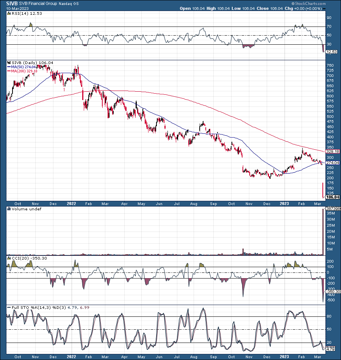The width and height of the screenshot is (341, 360).
Task: Select the red MA(200) legend line swatch
Action: (x=9, y=71)
